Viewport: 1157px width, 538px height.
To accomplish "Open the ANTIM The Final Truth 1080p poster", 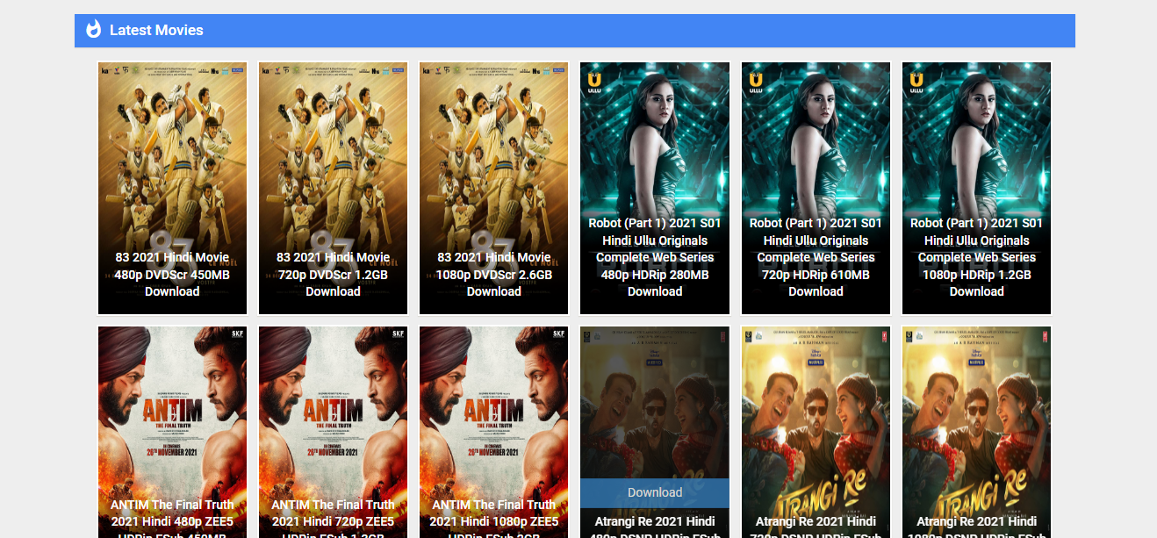I will [x=493, y=412].
